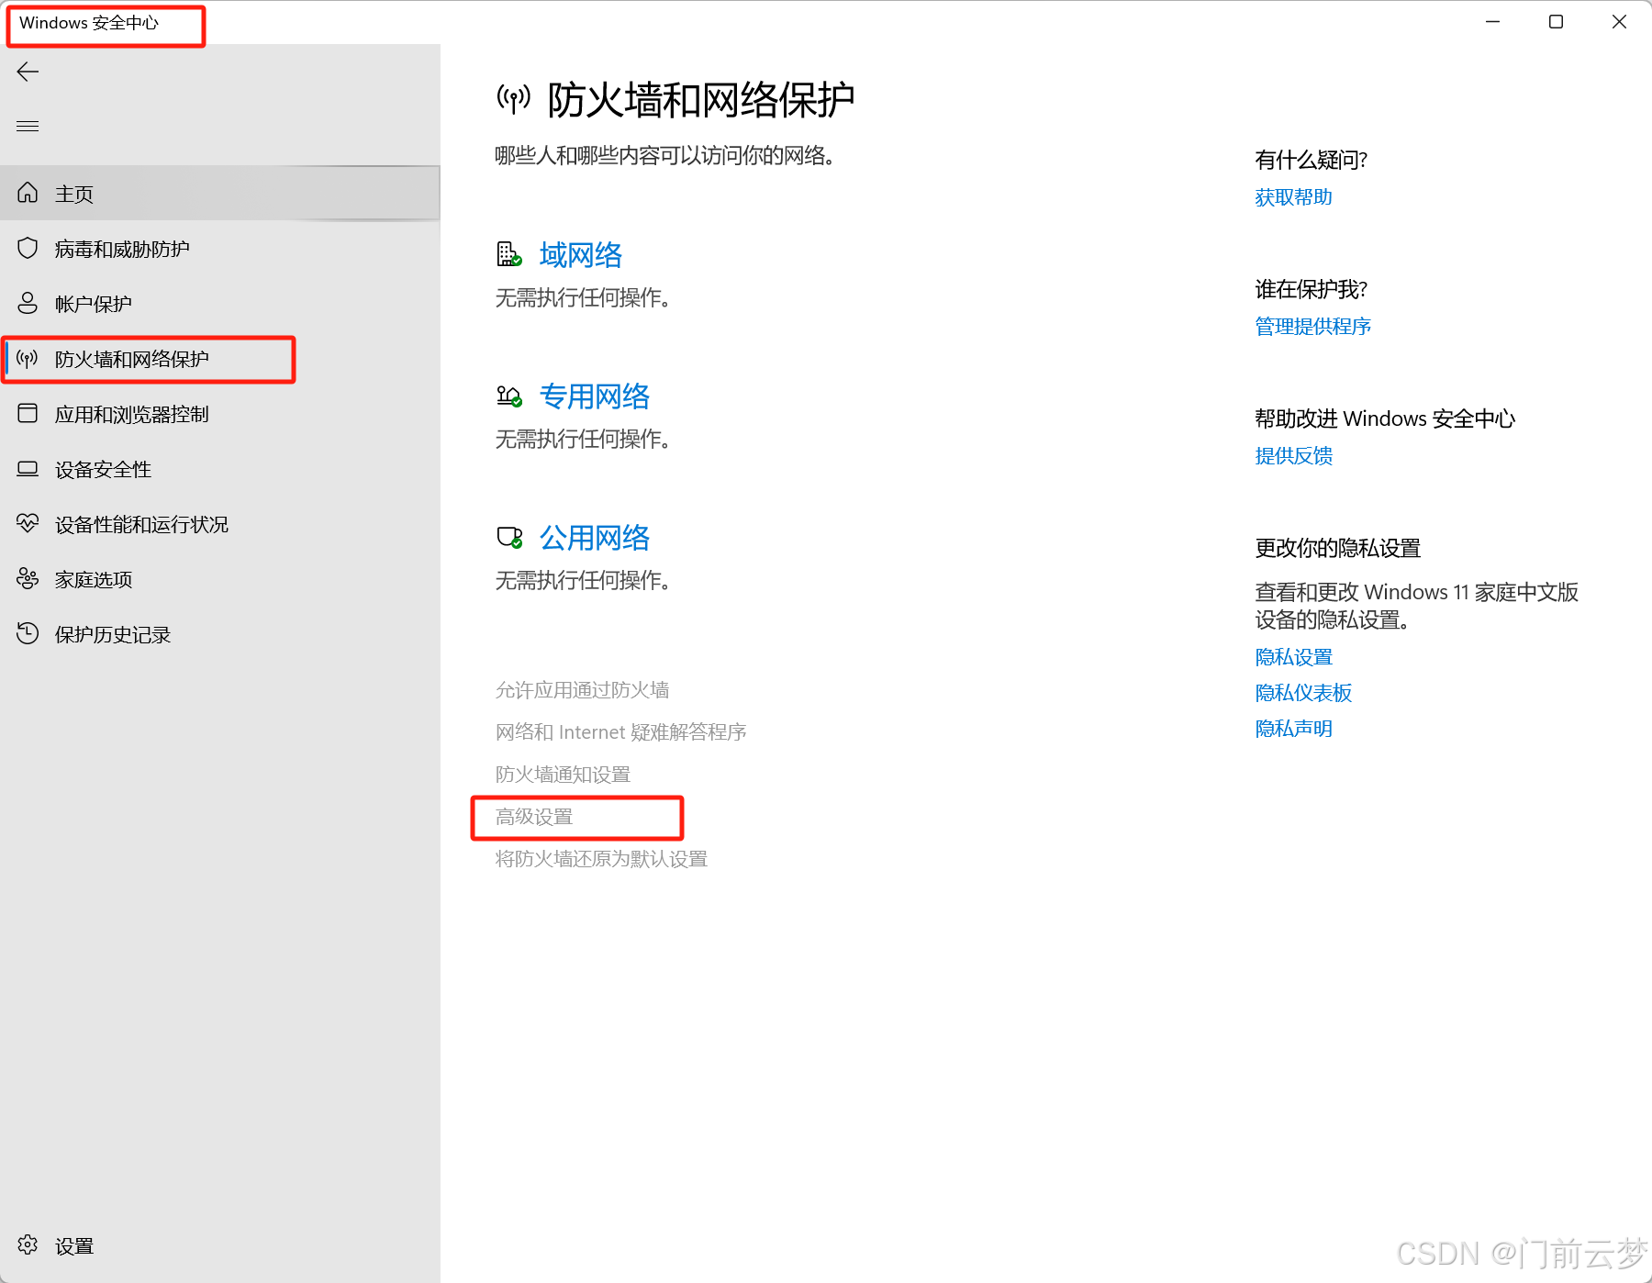The width and height of the screenshot is (1652, 1283).
Task: Click the gear icon for 设置
Action: tap(28, 1244)
